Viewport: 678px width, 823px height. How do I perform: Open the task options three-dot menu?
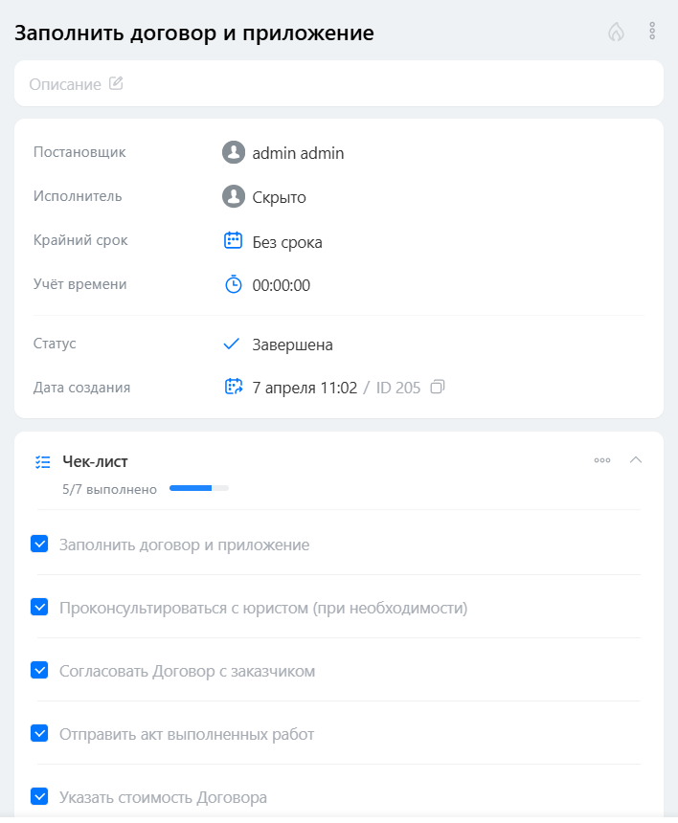(x=652, y=32)
